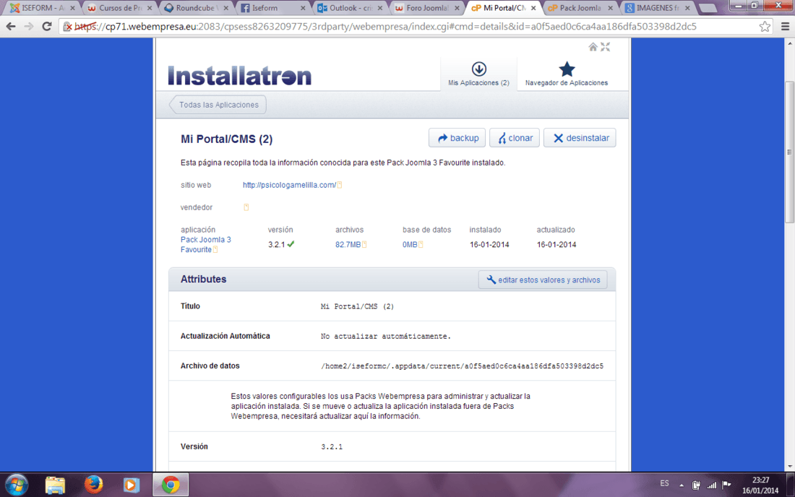Click Action Center flag icon
This screenshot has height=497, width=795.
(726, 485)
